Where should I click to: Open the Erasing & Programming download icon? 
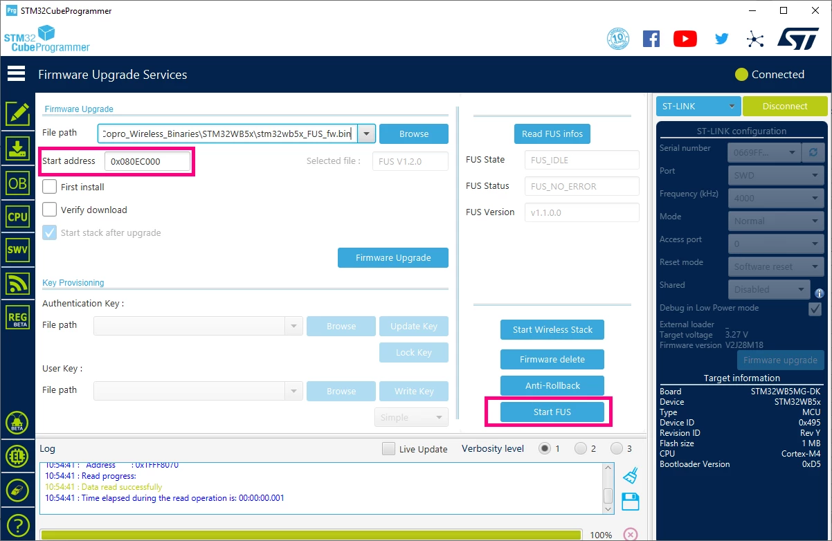pos(17,148)
